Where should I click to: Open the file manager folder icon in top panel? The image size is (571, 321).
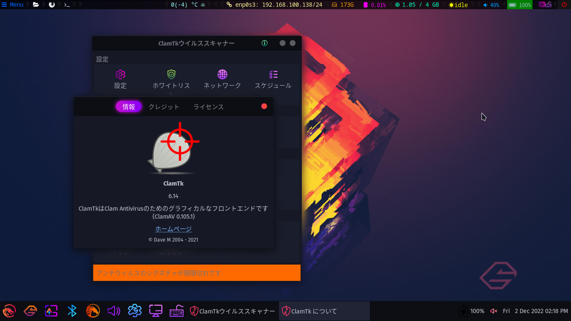[x=36, y=5]
